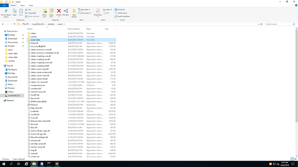The image size is (298, 167).
Task: Open the Properties icon in the ribbon
Action: point(98,12)
